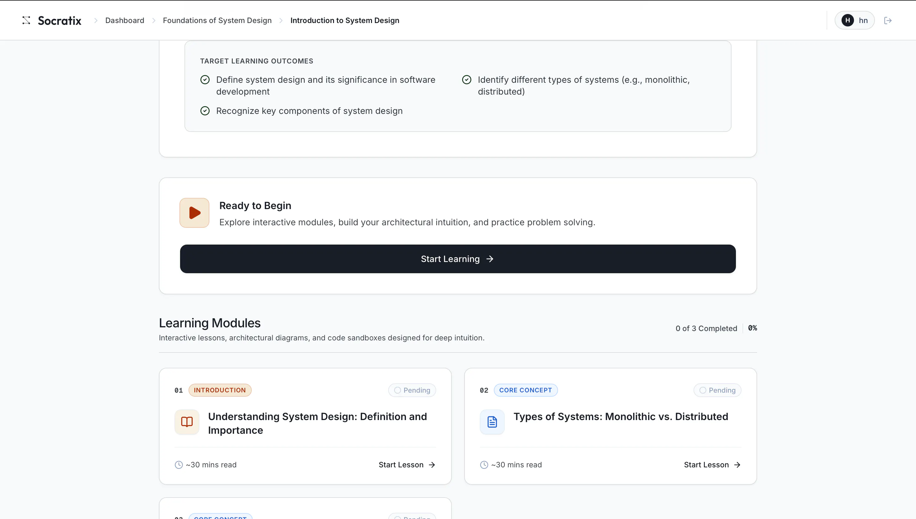Toggle the Pending status on module 01

pos(412,390)
